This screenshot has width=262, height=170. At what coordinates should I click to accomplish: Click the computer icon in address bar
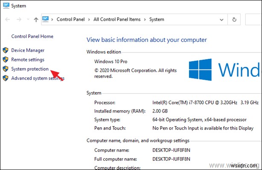(46, 19)
